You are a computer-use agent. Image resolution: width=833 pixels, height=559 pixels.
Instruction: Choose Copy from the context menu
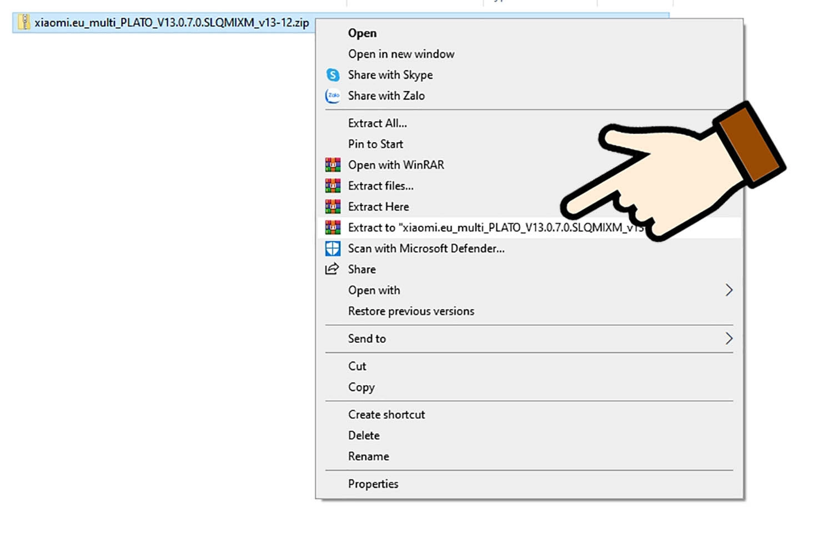pos(530,387)
